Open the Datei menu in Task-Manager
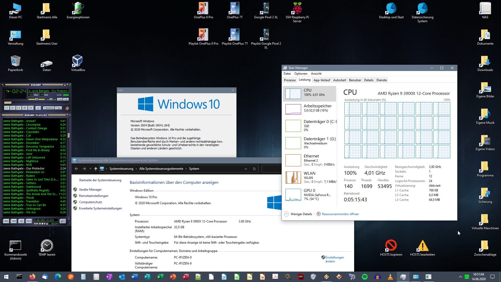The height and width of the screenshot is (282, 501). coord(287,74)
